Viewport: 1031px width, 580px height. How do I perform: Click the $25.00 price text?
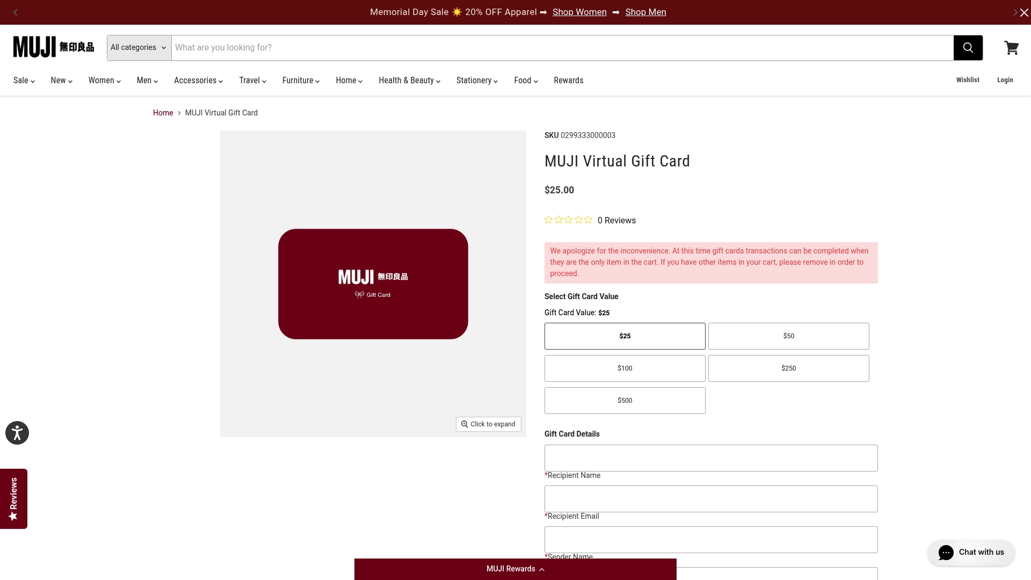coord(559,190)
